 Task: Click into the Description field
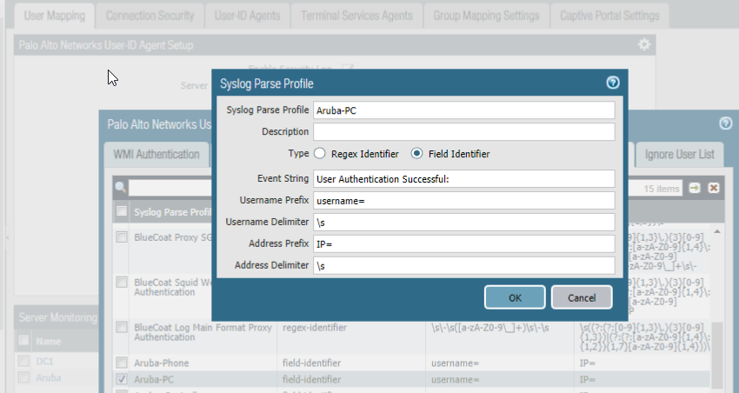point(463,132)
